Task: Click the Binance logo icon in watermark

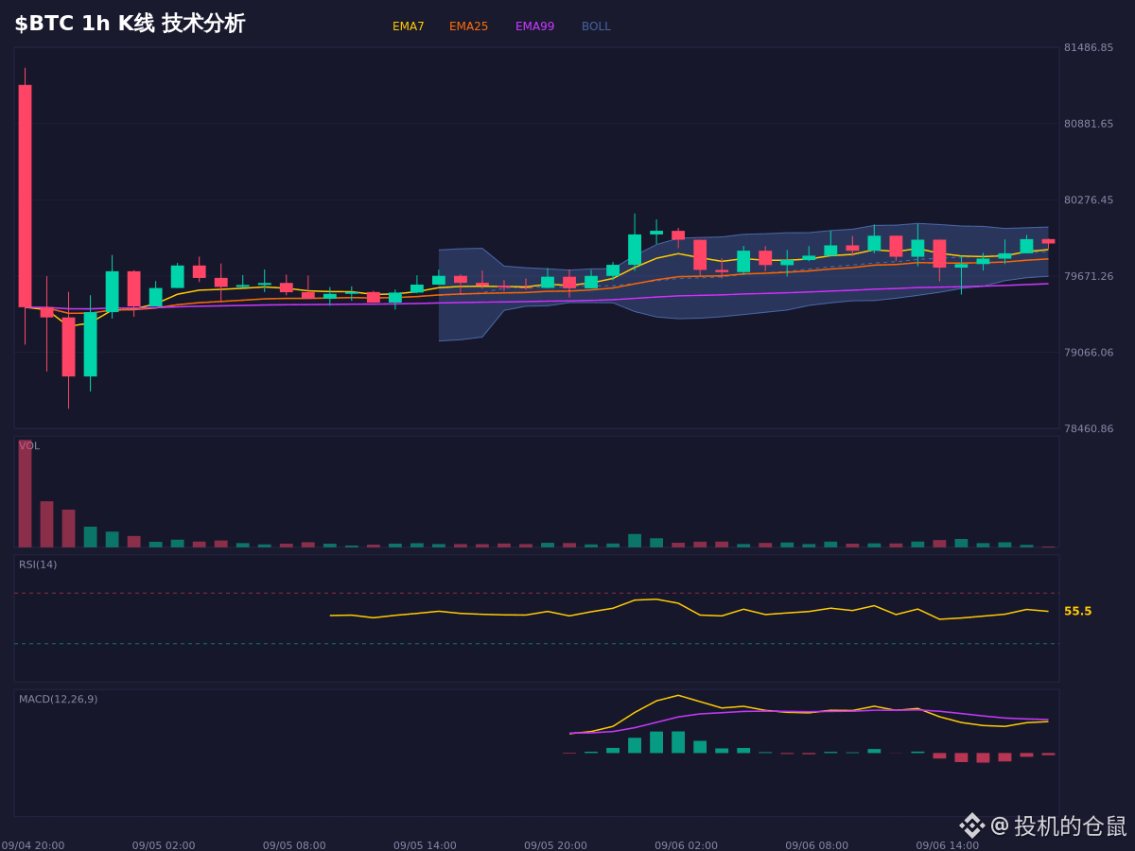Action: [972, 825]
